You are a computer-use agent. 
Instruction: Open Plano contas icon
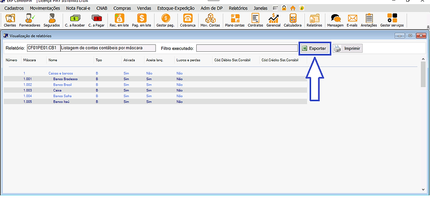click(235, 21)
